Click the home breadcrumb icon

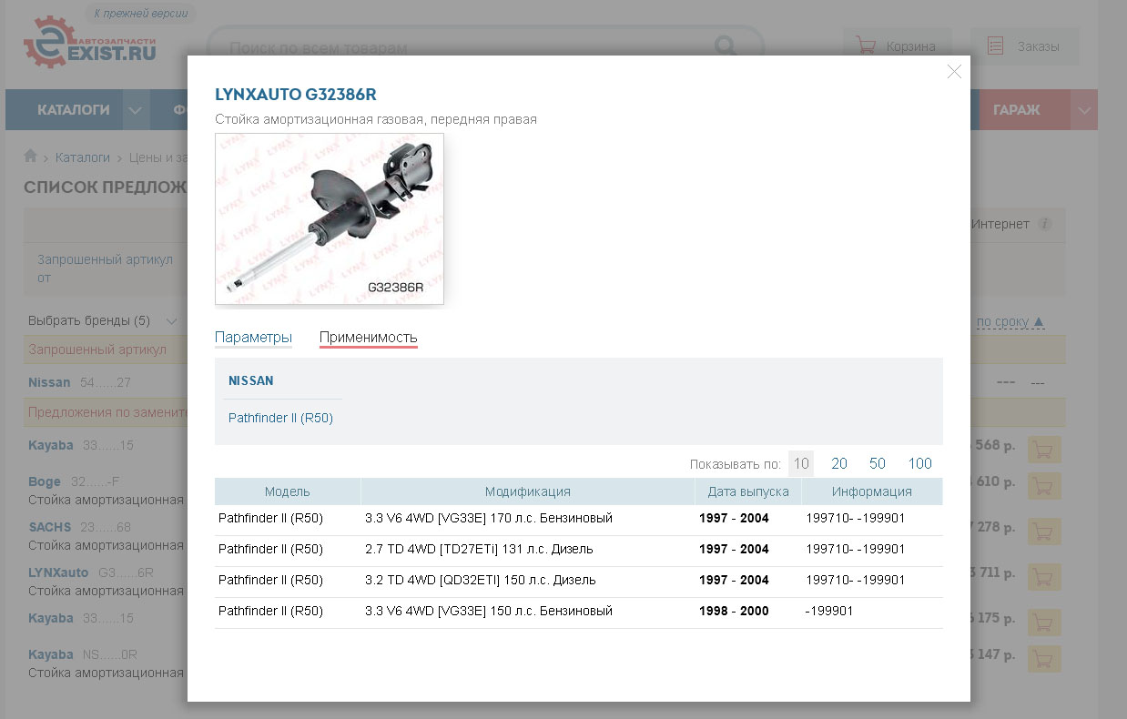pos(31,157)
